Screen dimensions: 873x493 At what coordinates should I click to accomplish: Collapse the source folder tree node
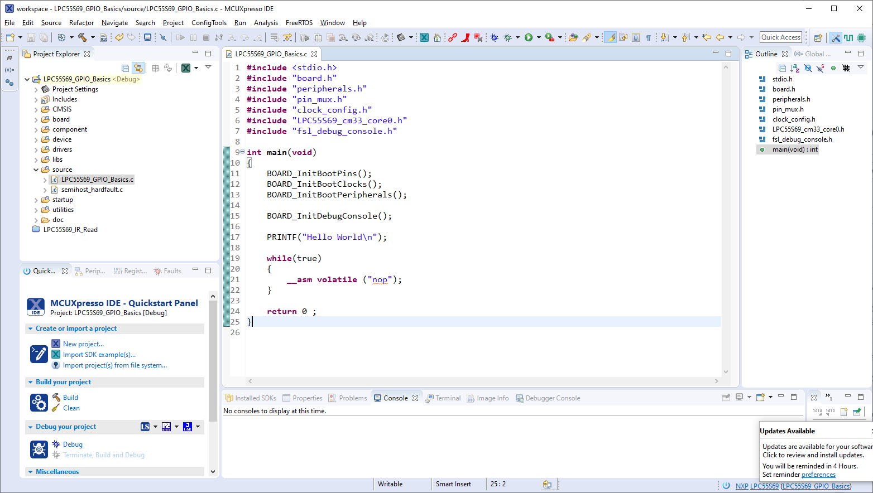coord(36,170)
